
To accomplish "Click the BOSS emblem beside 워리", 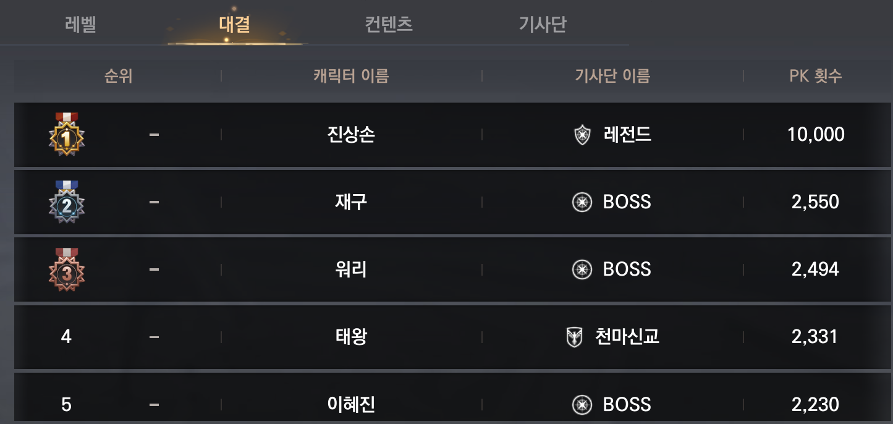I will (582, 269).
